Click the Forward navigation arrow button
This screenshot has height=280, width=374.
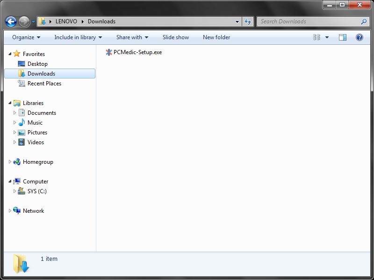pyautogui.click(x=24, y=21)
